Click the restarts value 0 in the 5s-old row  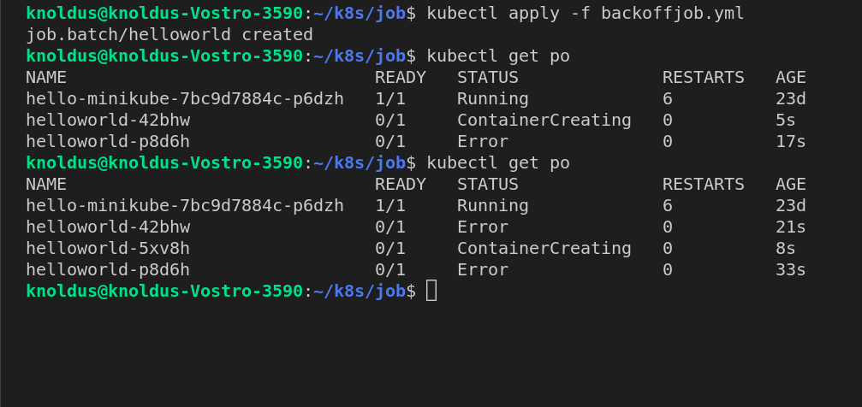668,121
